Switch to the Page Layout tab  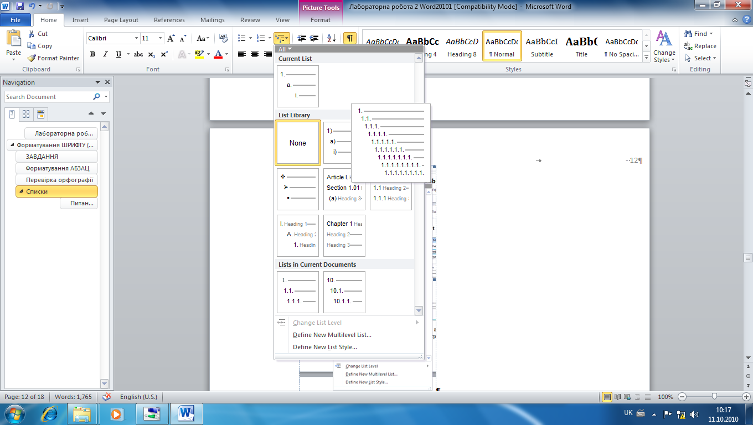(x=121, y=20)
